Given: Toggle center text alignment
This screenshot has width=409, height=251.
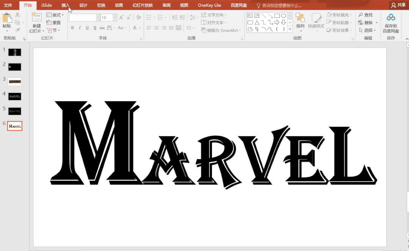Looking at the screenshot, I should tap(156, 28).
